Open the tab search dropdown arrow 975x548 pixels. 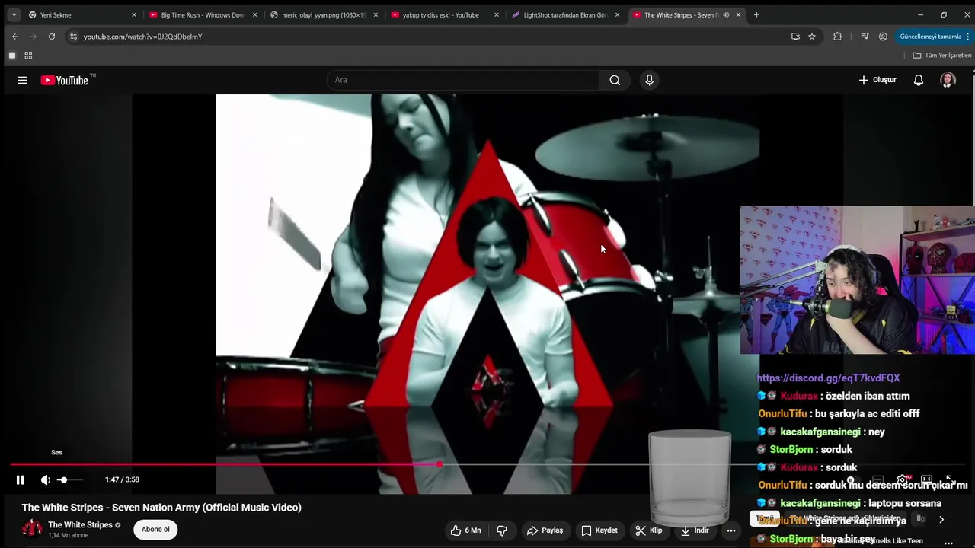tap(14, 14)
